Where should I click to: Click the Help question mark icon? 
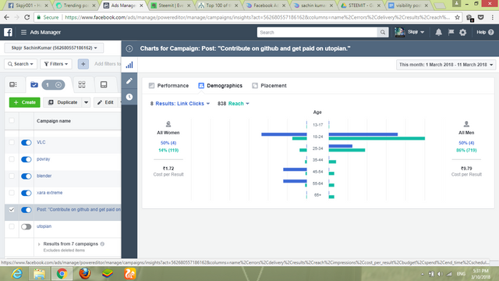coord(490,32)
